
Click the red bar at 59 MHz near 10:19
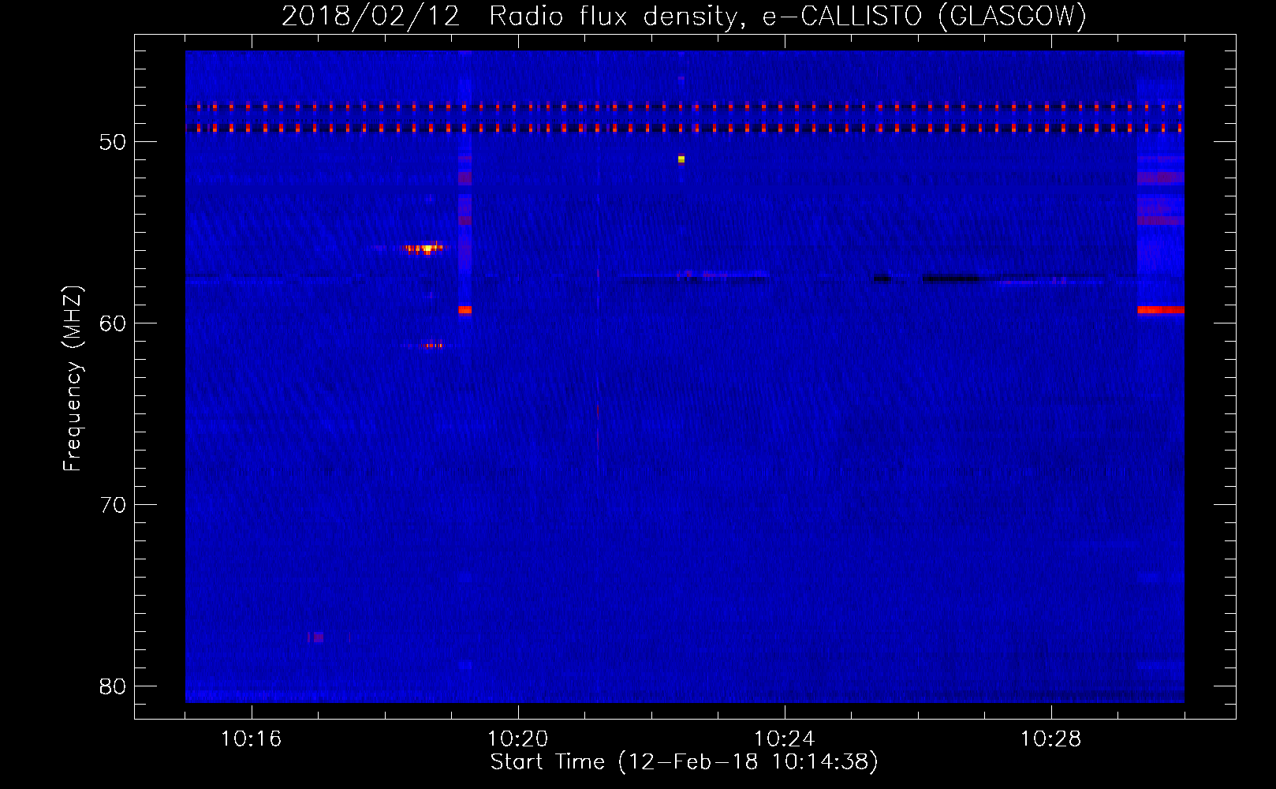(x=465, y=310)
